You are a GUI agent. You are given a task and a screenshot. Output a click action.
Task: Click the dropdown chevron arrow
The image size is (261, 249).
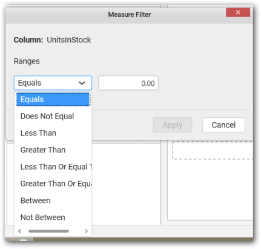(x=82, y=83)
